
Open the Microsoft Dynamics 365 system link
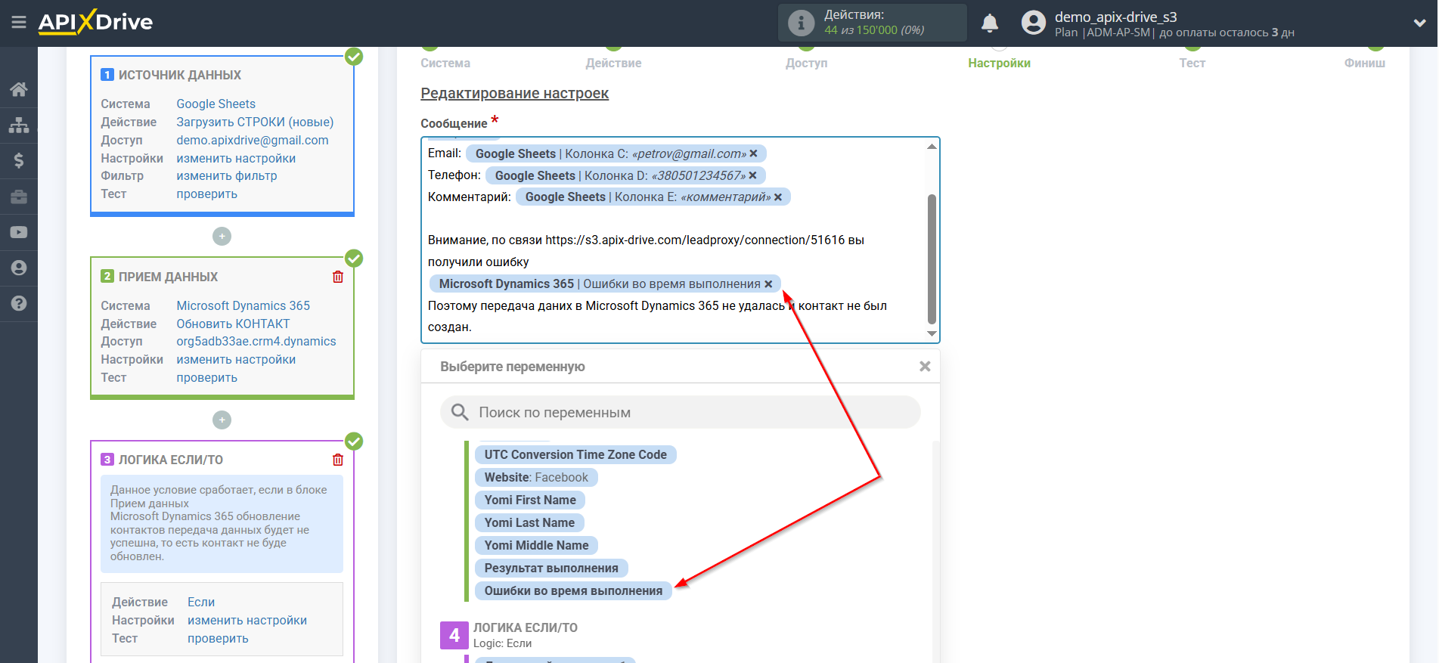243,305
